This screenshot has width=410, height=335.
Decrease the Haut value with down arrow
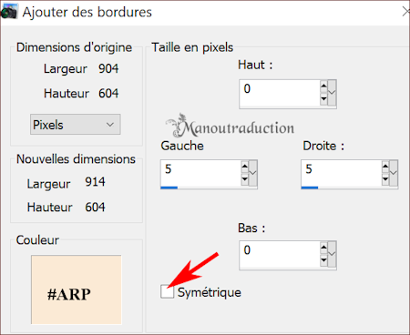(323, 99)
